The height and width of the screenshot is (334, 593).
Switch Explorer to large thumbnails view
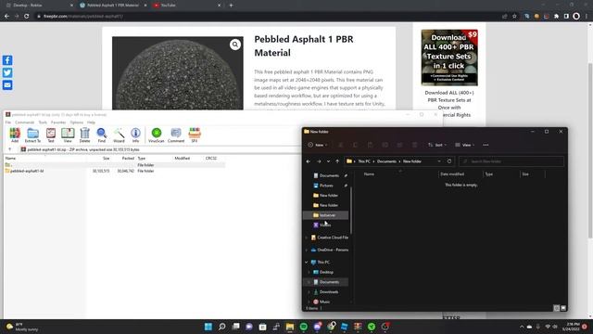(x=563, y=308)
